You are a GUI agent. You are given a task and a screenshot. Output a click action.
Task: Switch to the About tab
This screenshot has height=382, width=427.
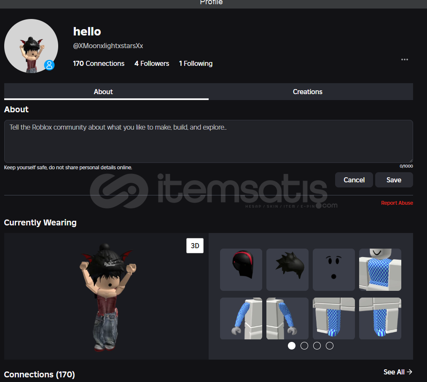tap(106, 92)
